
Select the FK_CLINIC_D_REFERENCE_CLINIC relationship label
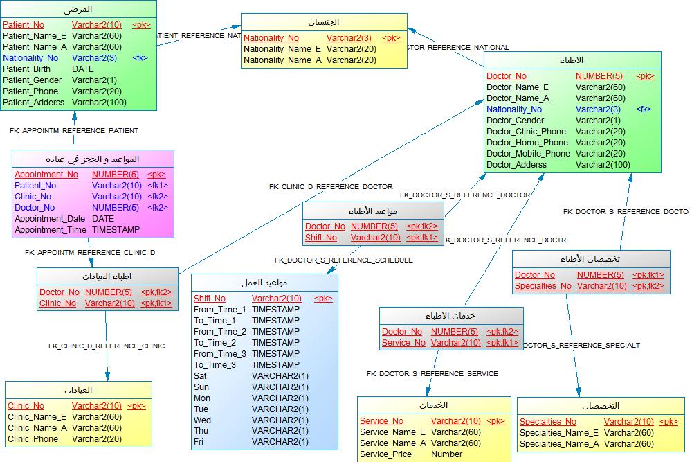[x=107, y=346]
